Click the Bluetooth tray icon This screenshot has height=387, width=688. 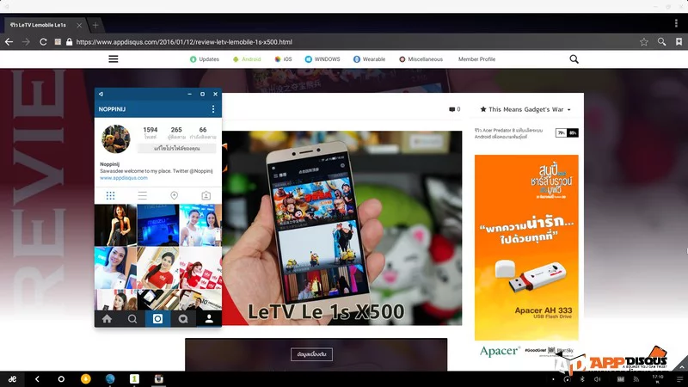(x=583, y=379)
